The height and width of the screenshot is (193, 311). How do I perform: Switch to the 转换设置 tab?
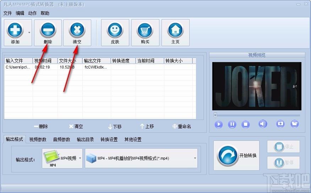click(x=109, y=139)
